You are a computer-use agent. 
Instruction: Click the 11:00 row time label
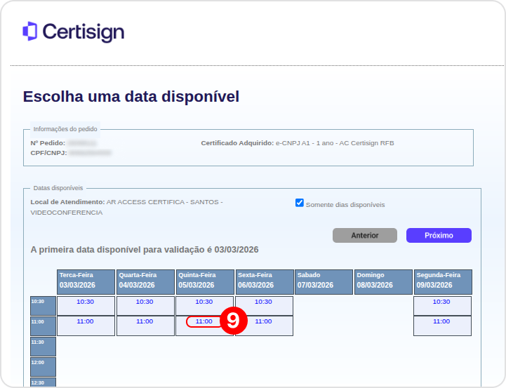44,326
